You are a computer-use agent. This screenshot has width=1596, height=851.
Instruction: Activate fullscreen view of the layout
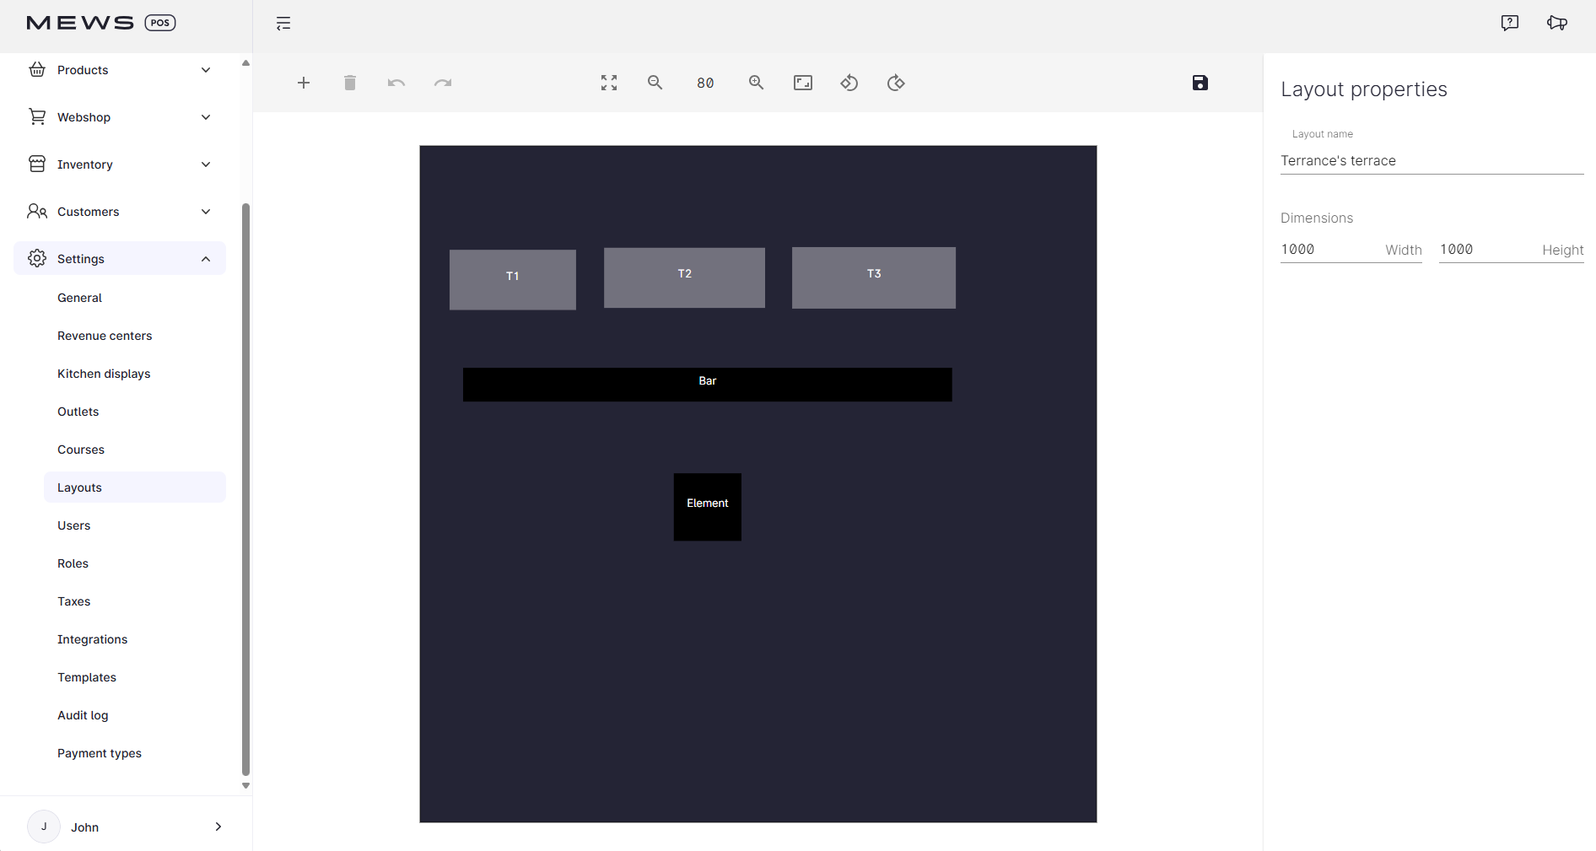point(608,83)
